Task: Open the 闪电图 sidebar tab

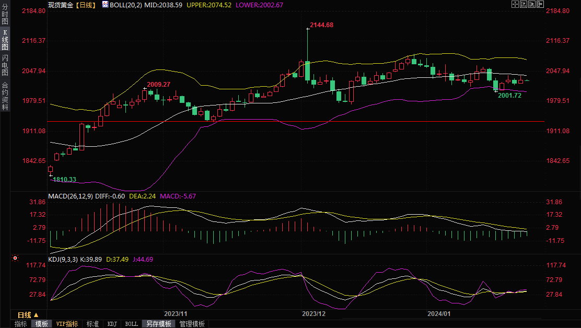Action: pos(5,65)
